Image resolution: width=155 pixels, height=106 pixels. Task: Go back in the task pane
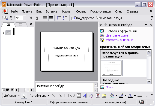[101, 25]
